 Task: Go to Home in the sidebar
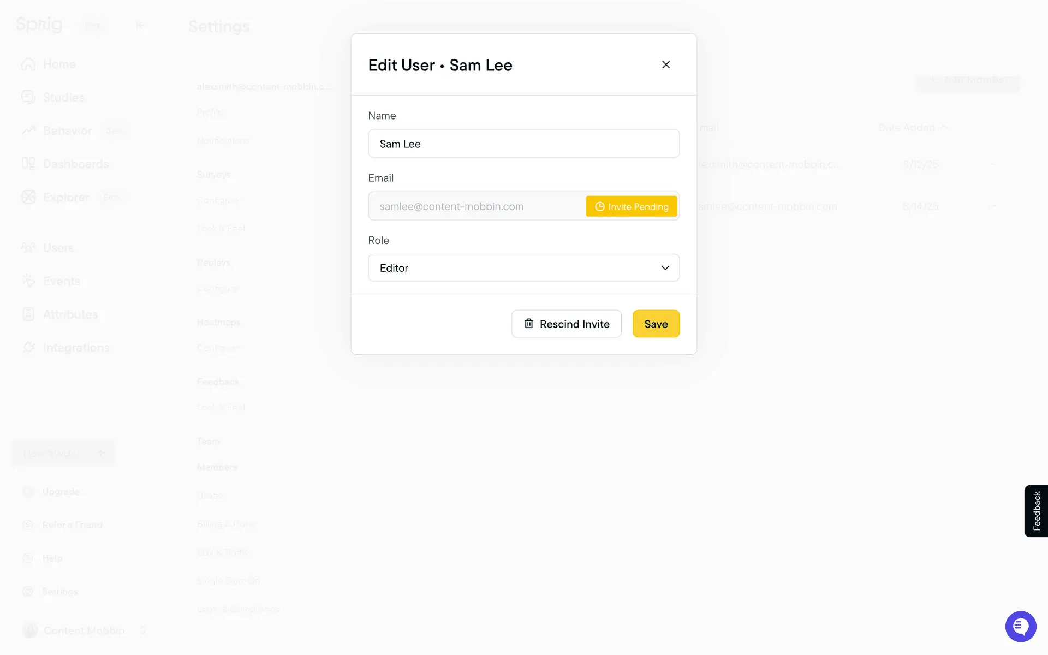click(59, 64)
